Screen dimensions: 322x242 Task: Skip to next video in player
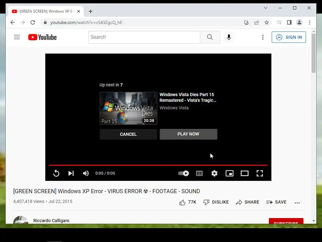(x=71, y=173)
